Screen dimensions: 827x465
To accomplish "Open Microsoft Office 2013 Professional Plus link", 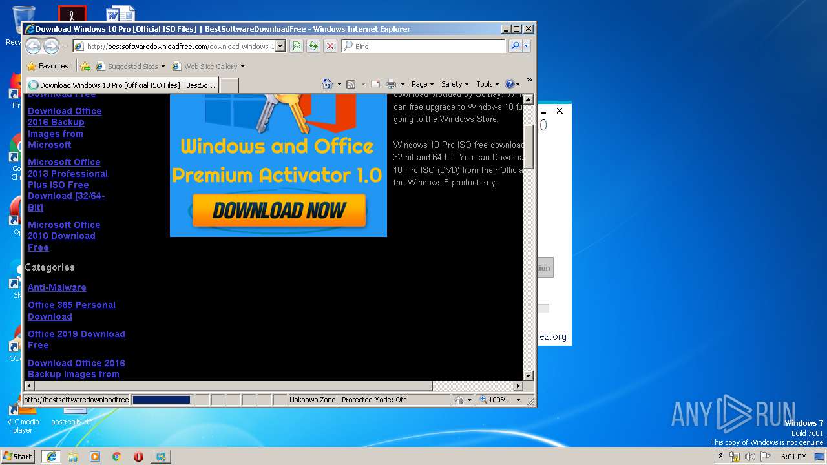I will [x=68, y=185].
